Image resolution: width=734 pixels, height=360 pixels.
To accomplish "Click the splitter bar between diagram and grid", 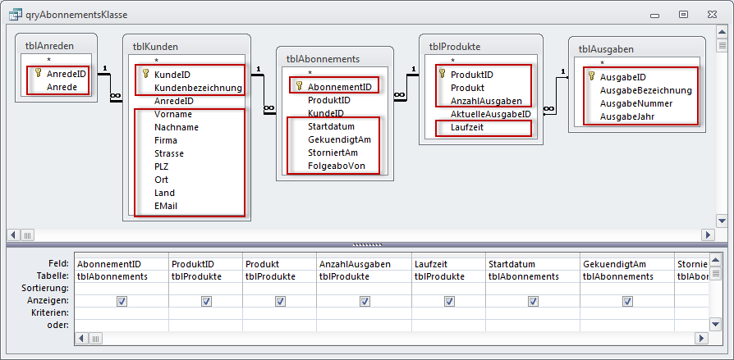I will click(366, 244).
